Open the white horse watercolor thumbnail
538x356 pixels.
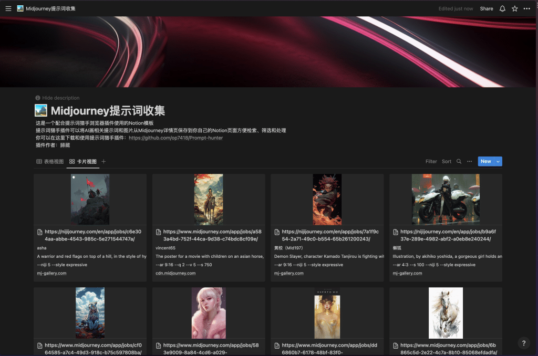coord(446,313)
